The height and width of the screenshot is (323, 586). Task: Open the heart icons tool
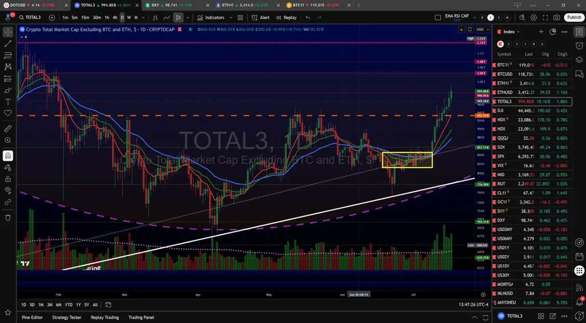point(8,113)
